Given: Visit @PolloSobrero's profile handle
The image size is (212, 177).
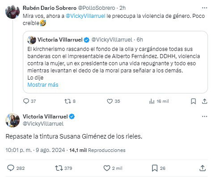Looking at the screenshot, I should click(97, 8).
